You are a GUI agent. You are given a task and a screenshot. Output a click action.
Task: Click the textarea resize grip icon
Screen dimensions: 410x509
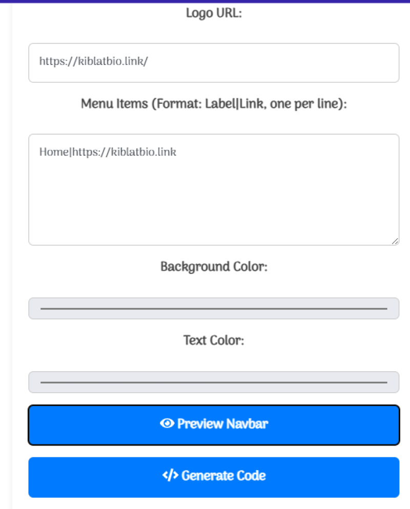click(395, 241)
